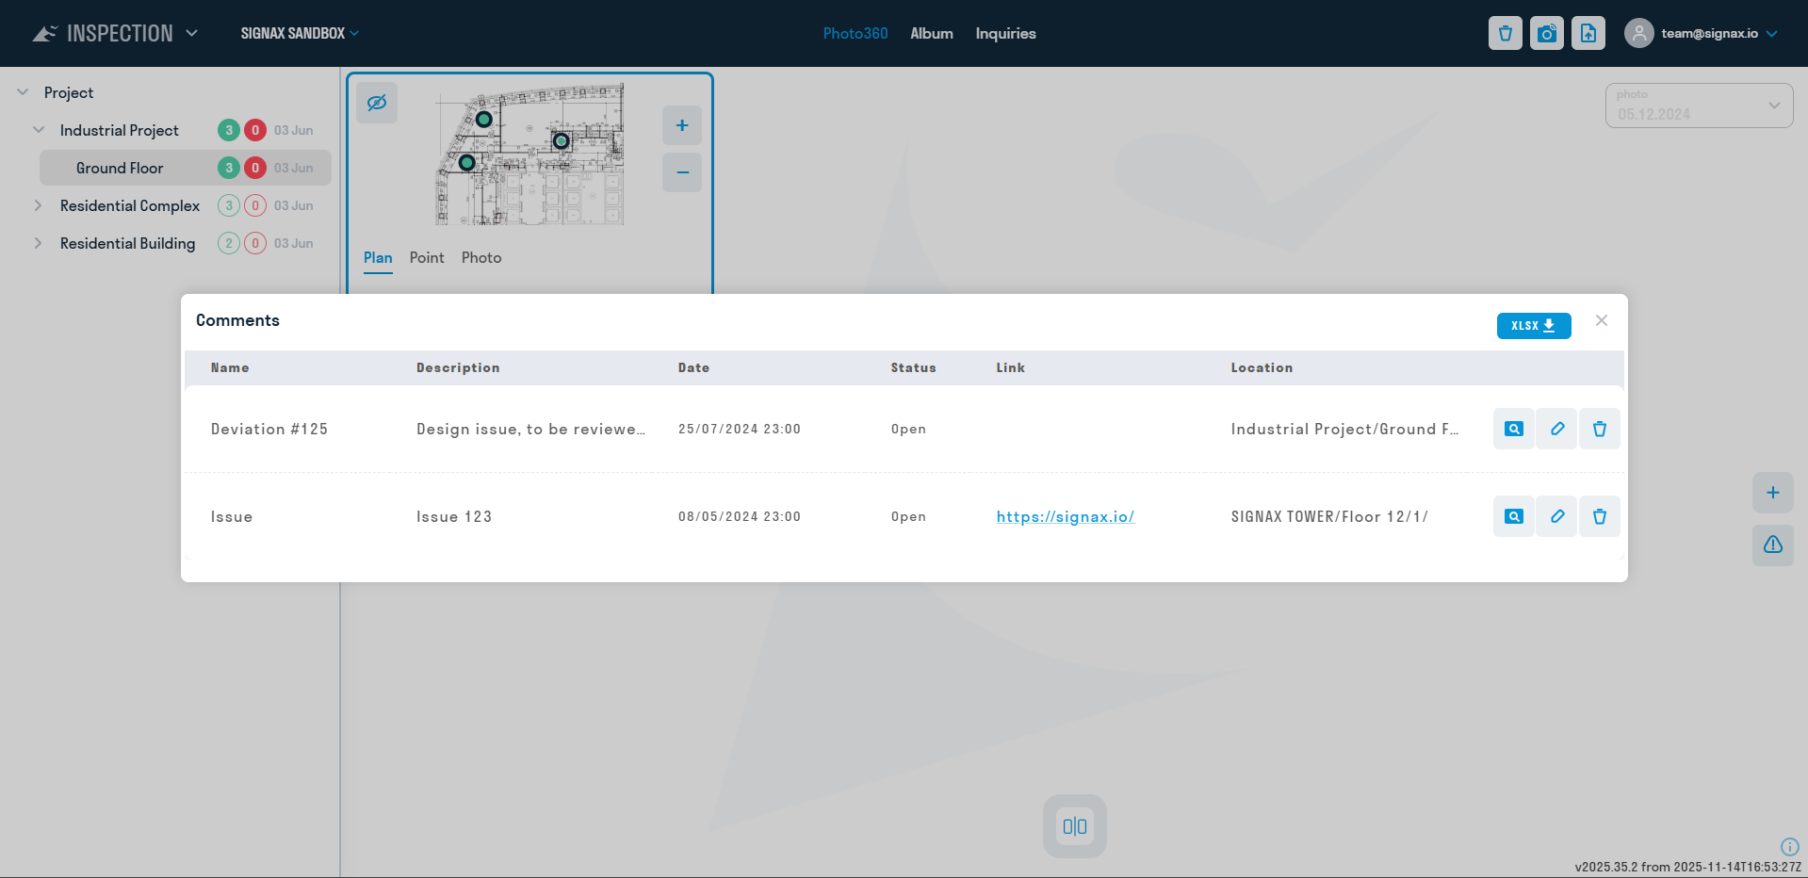Click the info icon in bottom corner
The width and height of the screenshot is (1808, 878).
point(1789,847)
